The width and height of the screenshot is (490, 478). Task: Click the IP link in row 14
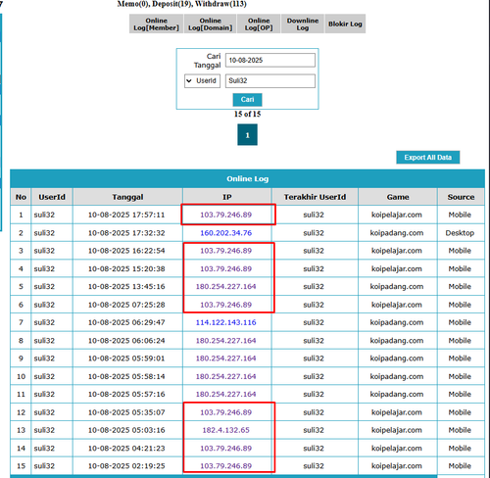[x=226, y=449]
